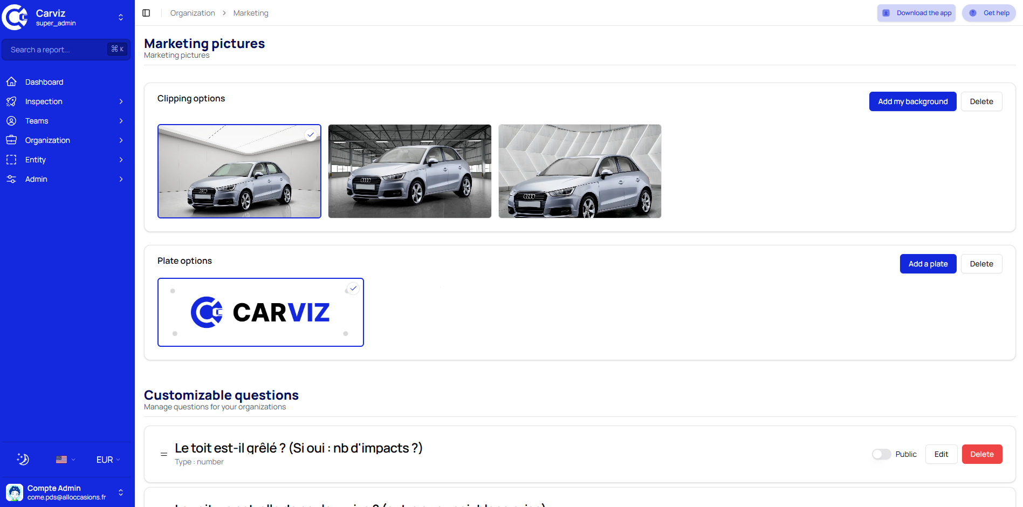Expand the Admin menu chevron

pyautogui.click(x=121, y=179)
